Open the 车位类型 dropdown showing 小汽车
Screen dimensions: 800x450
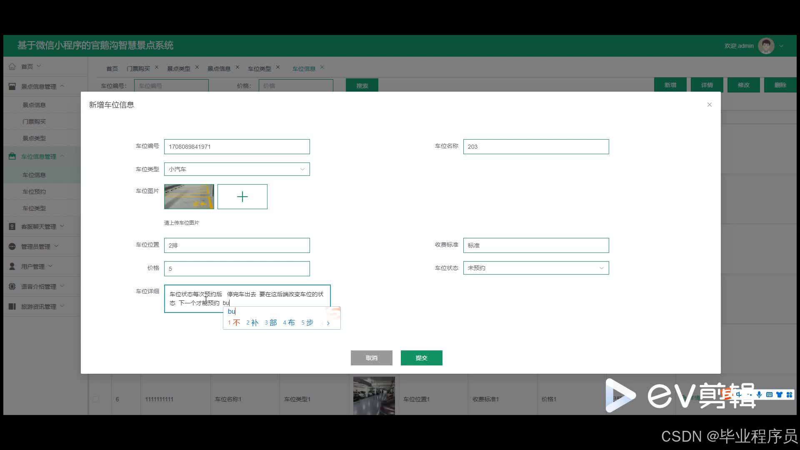click(x=237, y=169)
